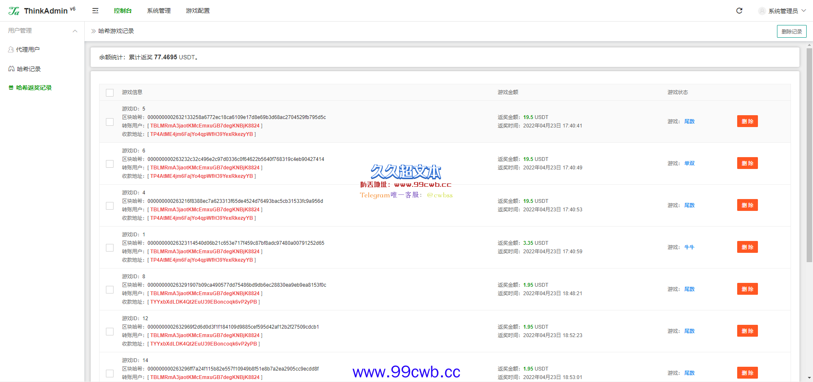Click 收款地址 TP4AtME4 in 游戏ID 5 row
This screenshot has width=813, height=382.
tap(201, 134)
